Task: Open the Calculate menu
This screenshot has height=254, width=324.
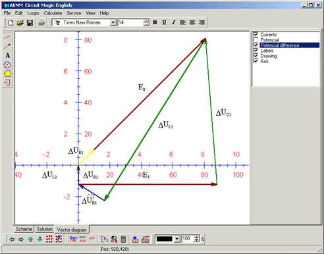Action: tap(53, 13)
